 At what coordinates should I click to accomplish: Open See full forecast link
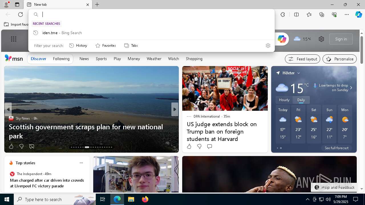click(x=337, y=148)
